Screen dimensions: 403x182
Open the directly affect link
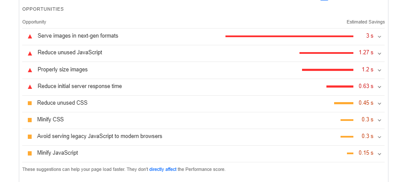[163, 169]
